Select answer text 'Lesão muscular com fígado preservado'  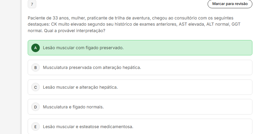coord(83,48)
